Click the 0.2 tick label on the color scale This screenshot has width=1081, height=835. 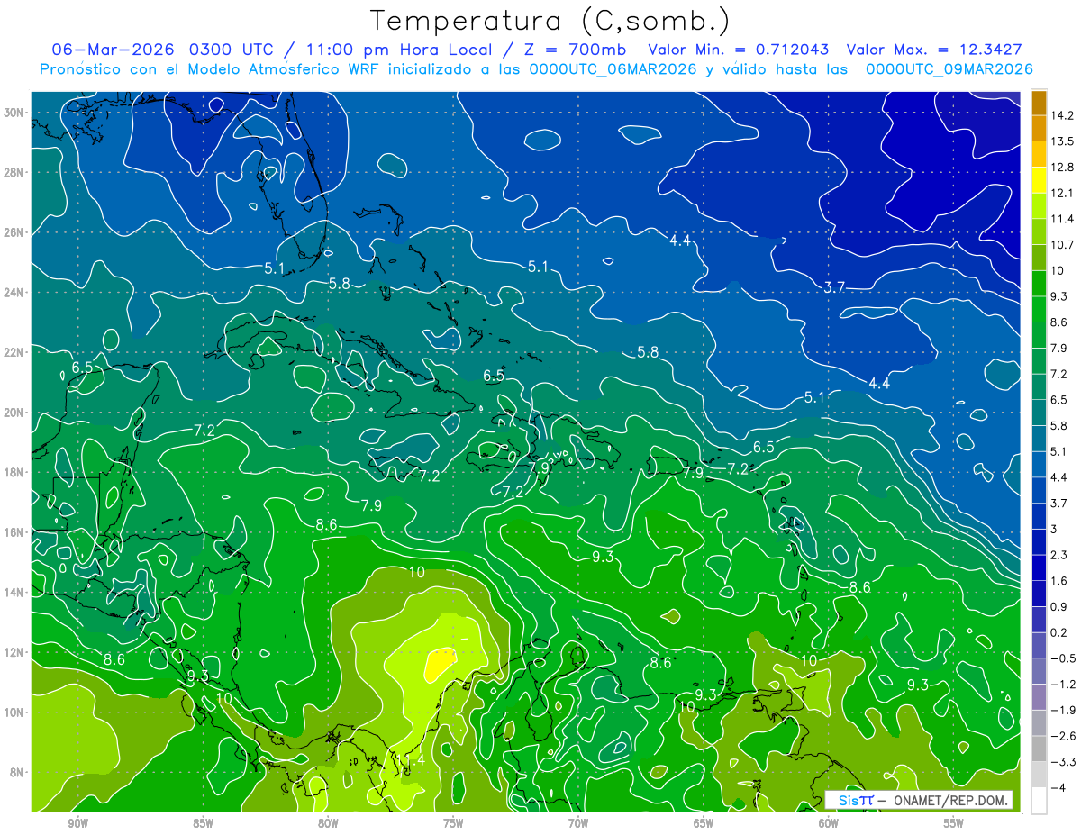click(x=1060, y=632)
